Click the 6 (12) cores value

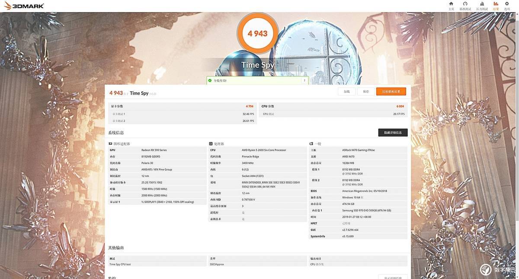246,169
